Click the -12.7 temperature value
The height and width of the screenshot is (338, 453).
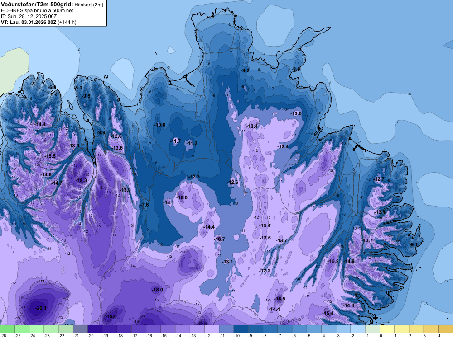coord(379,179)
